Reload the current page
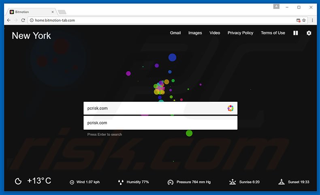The image size is (320, 195). click(x=23, y=20)
